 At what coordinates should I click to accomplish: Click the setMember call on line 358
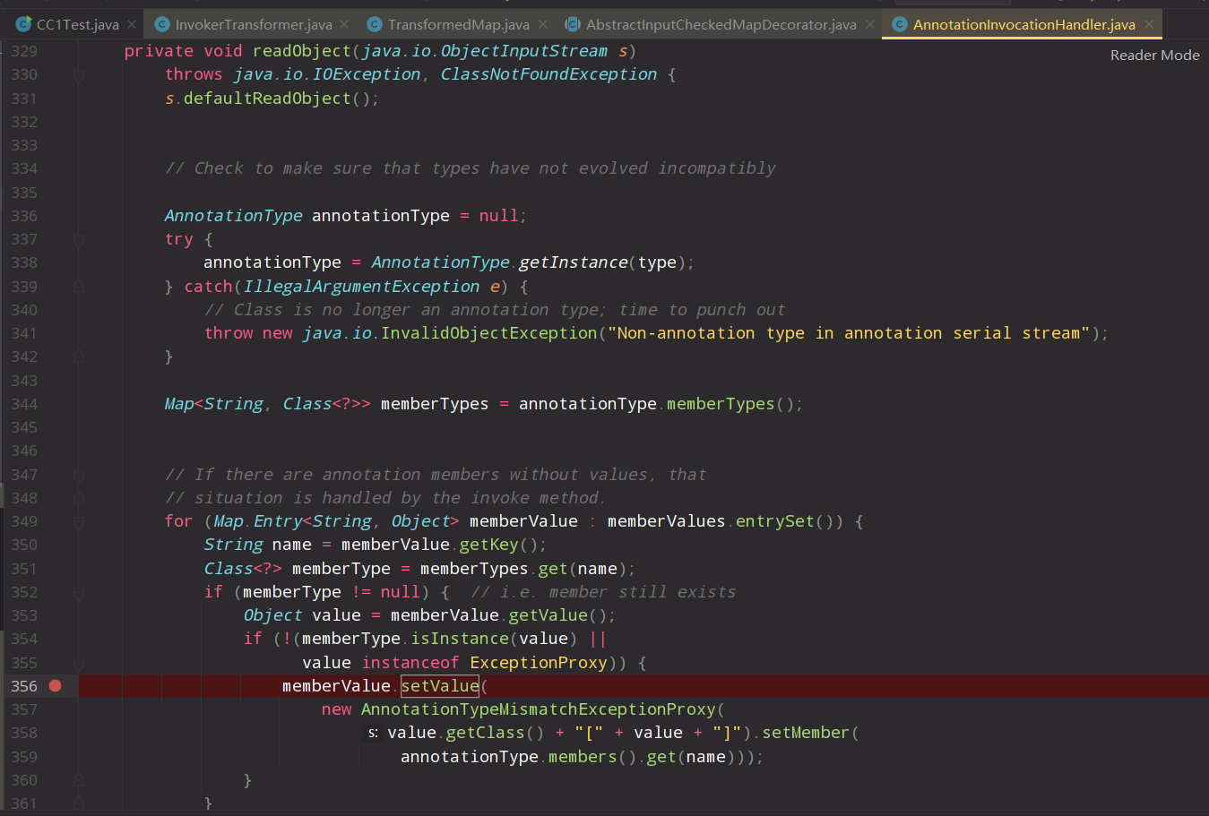(805, 733)
